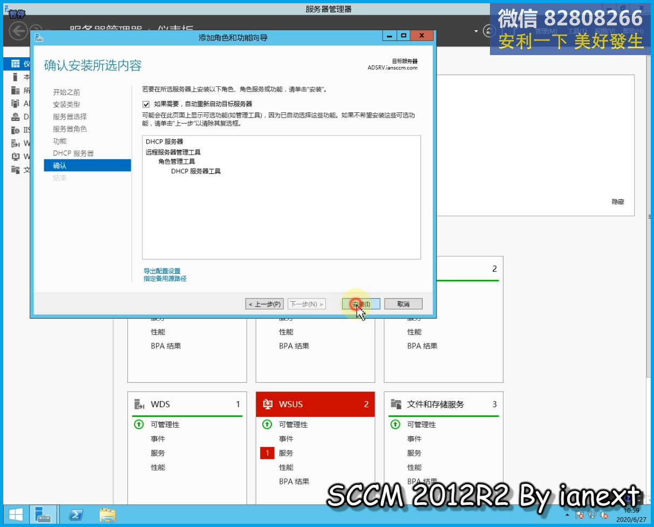Click the red WSUS 服务 alert badge
The width and height of the screenshot is (654, 527).
[267, 453]
